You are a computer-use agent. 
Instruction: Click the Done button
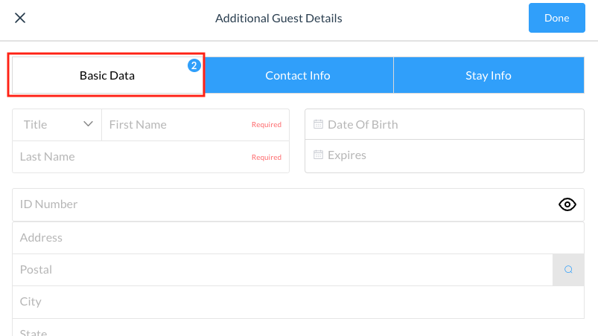[556, 18]
